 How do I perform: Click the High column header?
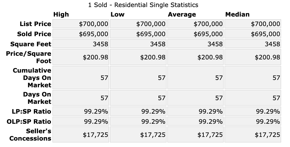click(61, 14)
